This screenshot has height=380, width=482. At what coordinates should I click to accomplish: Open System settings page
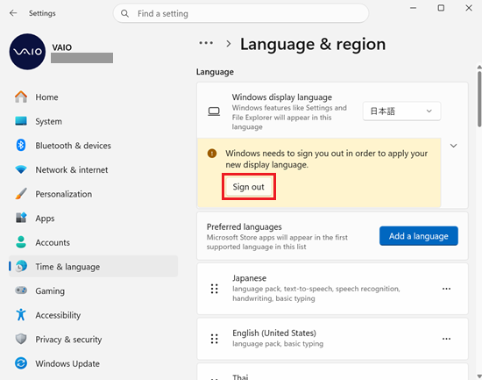[x=93, y=121]
